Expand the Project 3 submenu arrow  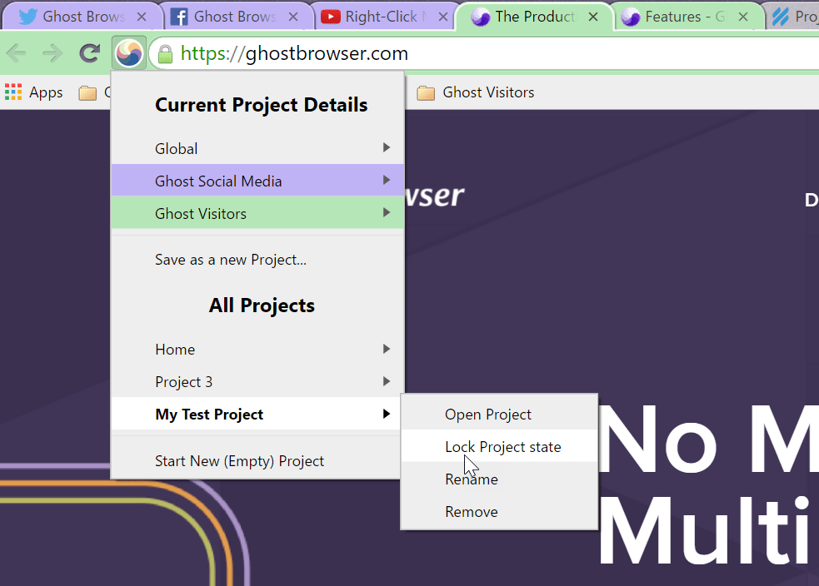[387, 381]
